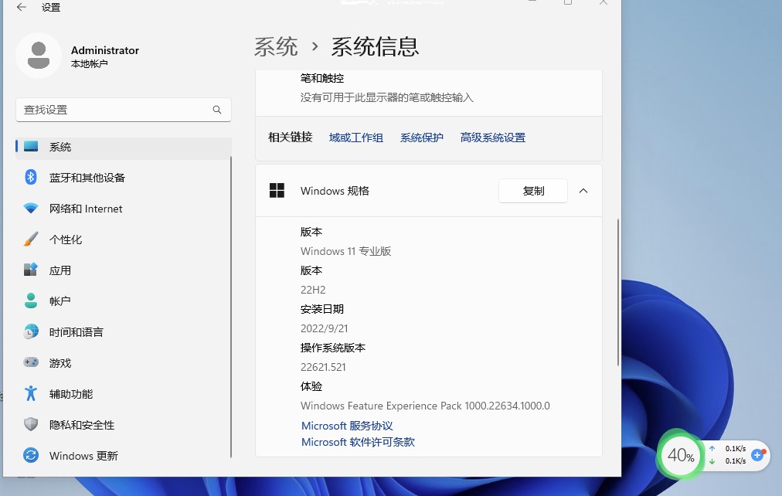Open the Windows 更新 update icon

(x=29, y=455)
